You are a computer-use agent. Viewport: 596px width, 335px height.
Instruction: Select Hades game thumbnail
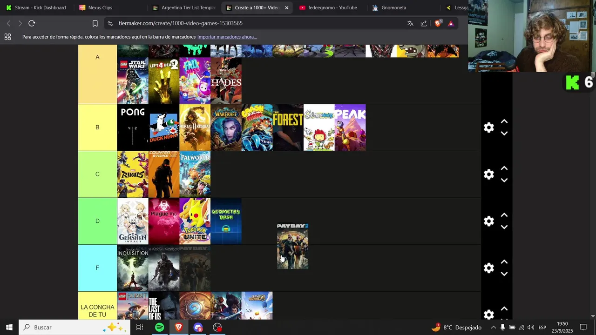[x=226, y=80]
